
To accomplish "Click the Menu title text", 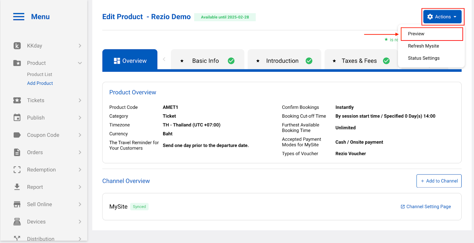I will click(x=40, y=17).
